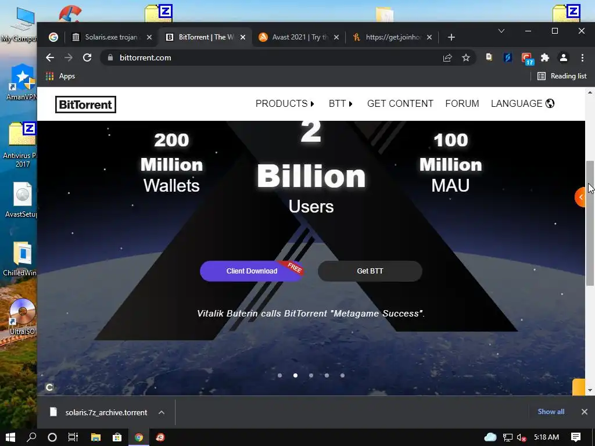
Task: Open UltraISO desktop shortcut
Action: pos(21,317)
